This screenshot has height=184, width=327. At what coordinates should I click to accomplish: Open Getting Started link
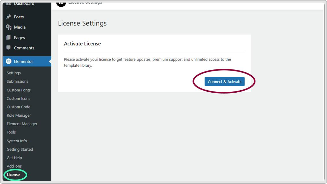(x=20, y=149)
